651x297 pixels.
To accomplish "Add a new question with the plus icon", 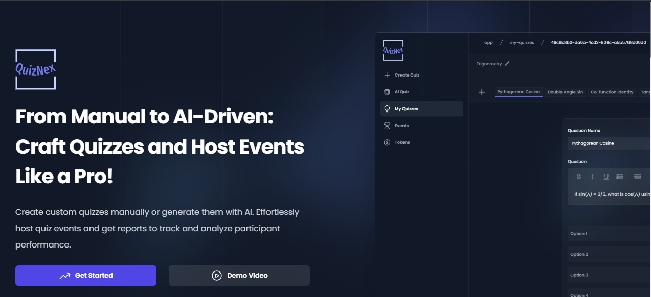I will click(481, 92).
